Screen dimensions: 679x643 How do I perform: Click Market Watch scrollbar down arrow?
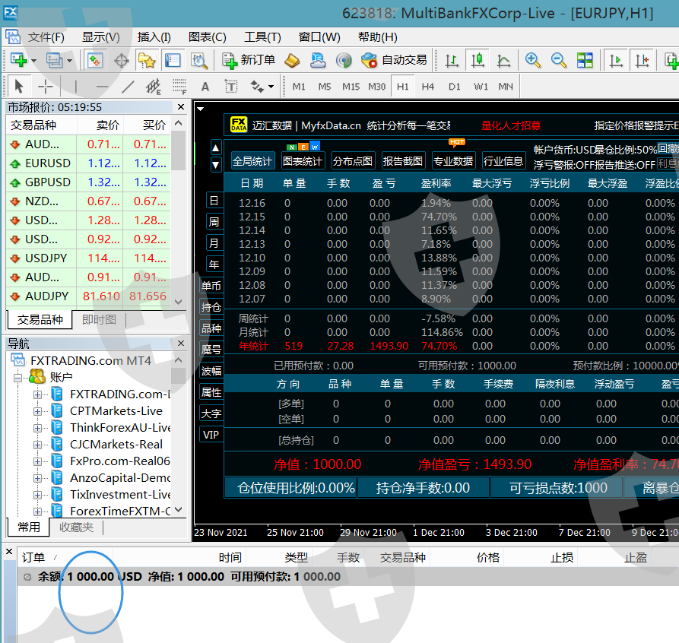pyautogui.click(x=179, y=302)
